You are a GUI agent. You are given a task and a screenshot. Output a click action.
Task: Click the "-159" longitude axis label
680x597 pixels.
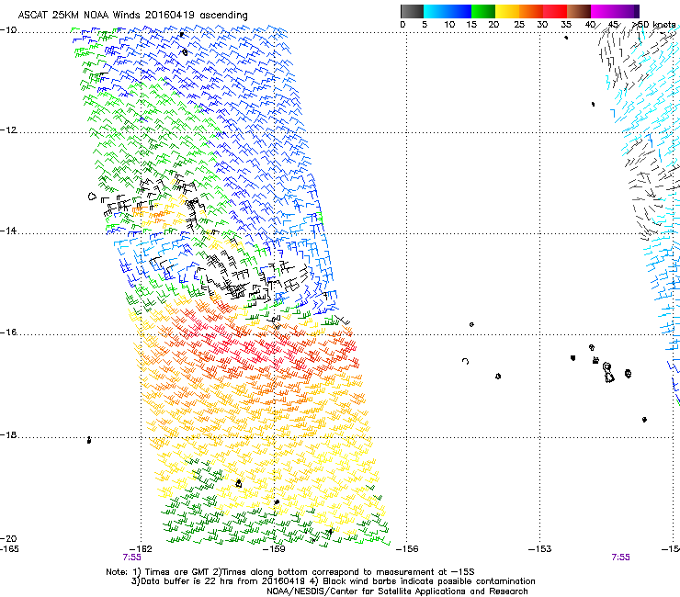tap(274, 549)
